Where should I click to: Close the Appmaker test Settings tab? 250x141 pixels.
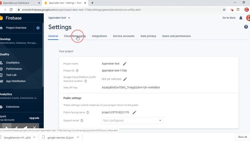[85, 3]
